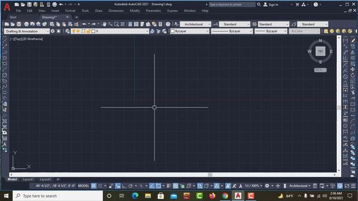Select the Multiline Text tool in the Draw toolbar

pyautogui.click(x=4, y=144)
